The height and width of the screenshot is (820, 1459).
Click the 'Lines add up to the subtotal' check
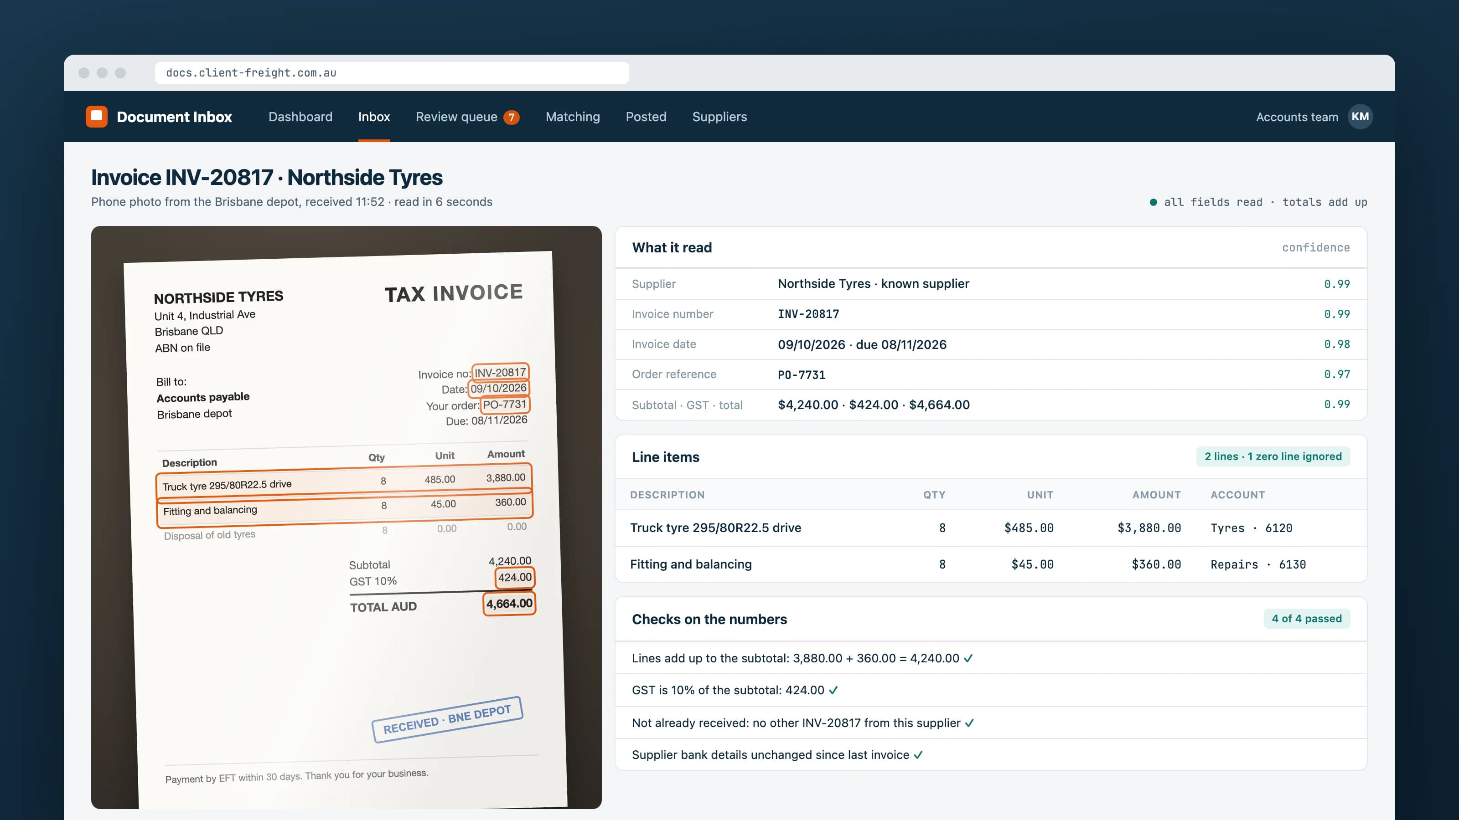click(x=991, y=658)
